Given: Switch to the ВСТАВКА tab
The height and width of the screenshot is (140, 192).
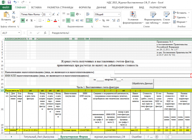Looking at the screenshot, I should point(36,7).
